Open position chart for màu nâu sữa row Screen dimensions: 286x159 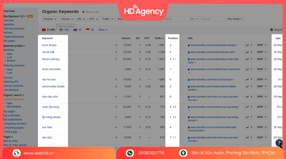tap(249, 97)
